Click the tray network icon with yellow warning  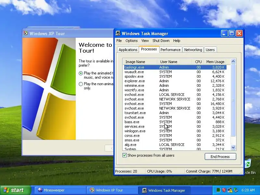pos(230,190)
